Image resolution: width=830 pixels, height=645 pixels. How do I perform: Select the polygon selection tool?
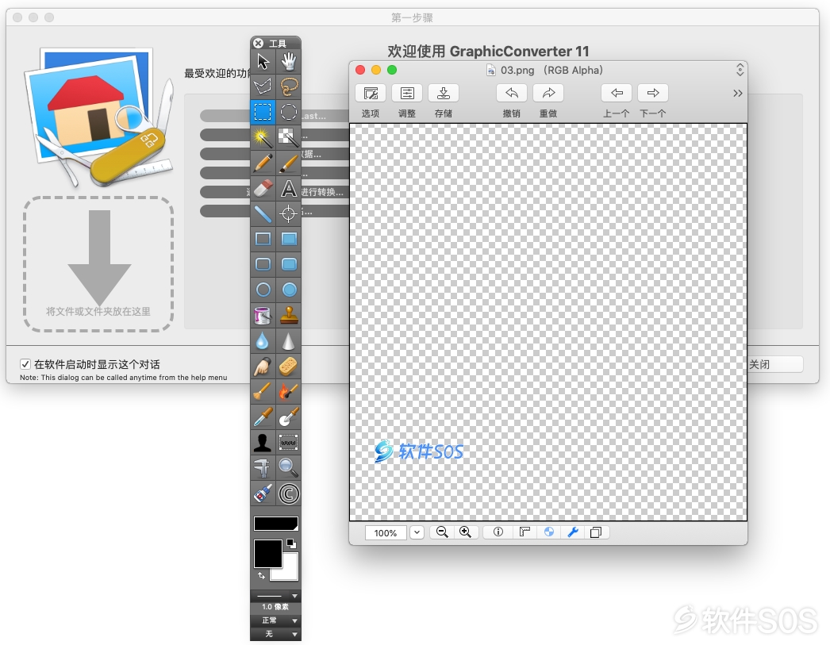263,86
